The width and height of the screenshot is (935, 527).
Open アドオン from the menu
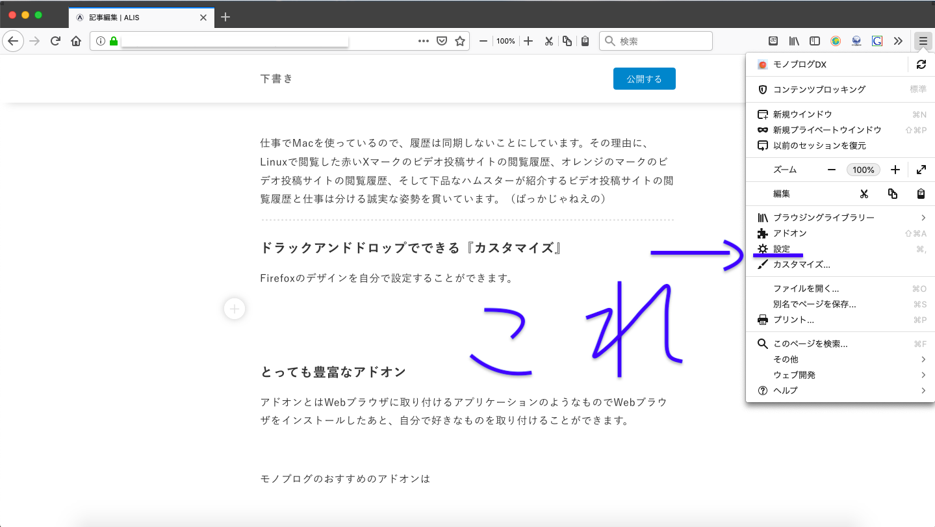pos(840,233)
